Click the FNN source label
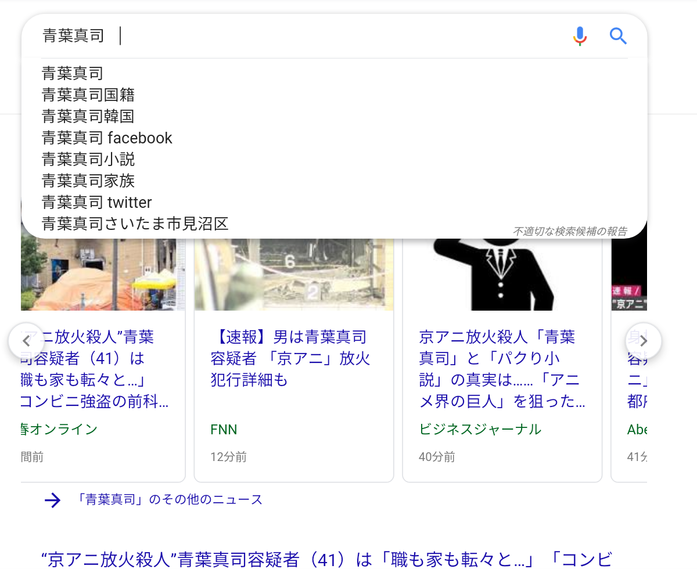The image size is (697, 569). pos(224,430)
